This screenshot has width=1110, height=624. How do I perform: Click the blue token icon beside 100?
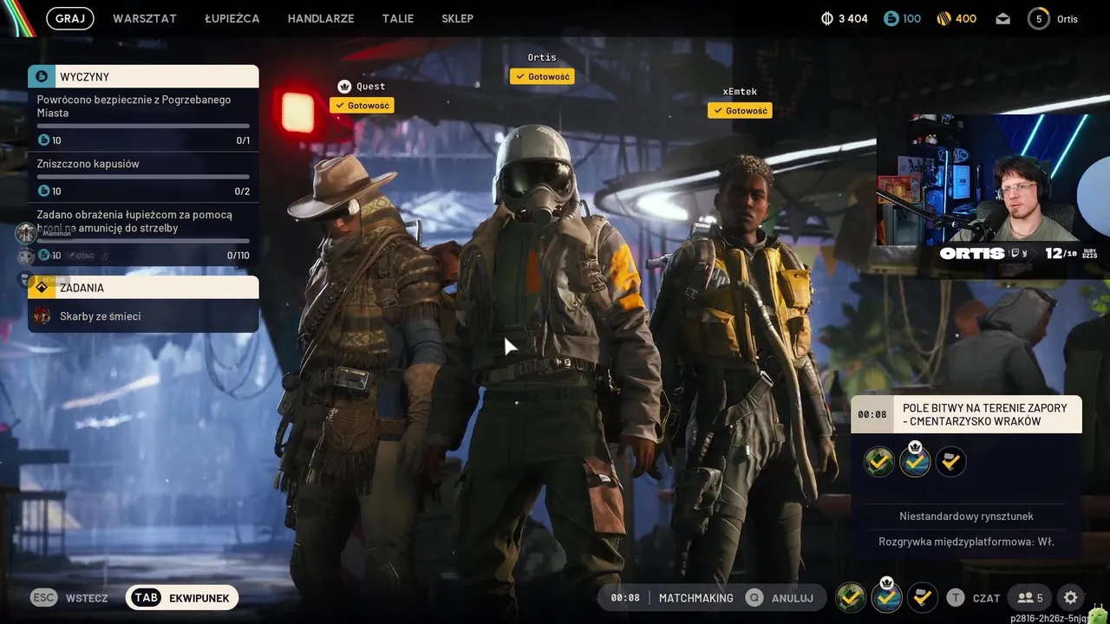click(x=891, y=18)
